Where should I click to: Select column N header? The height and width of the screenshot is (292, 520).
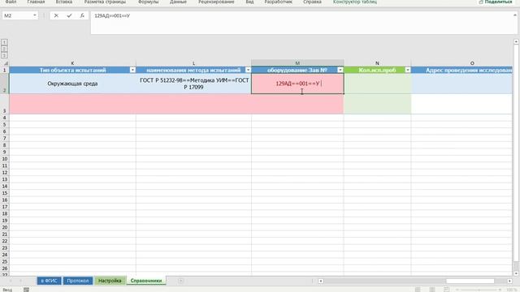click(x=377, y=63)
